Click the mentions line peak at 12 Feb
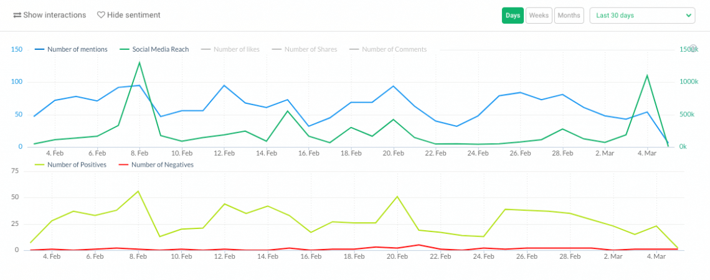The image size is (710, 280). [224, 85]
